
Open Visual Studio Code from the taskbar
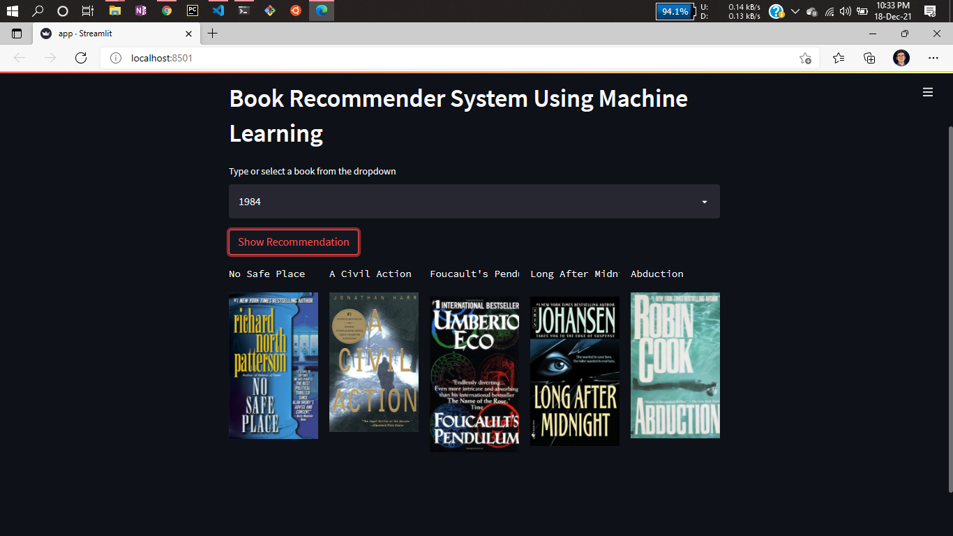(x=218, y=11)
